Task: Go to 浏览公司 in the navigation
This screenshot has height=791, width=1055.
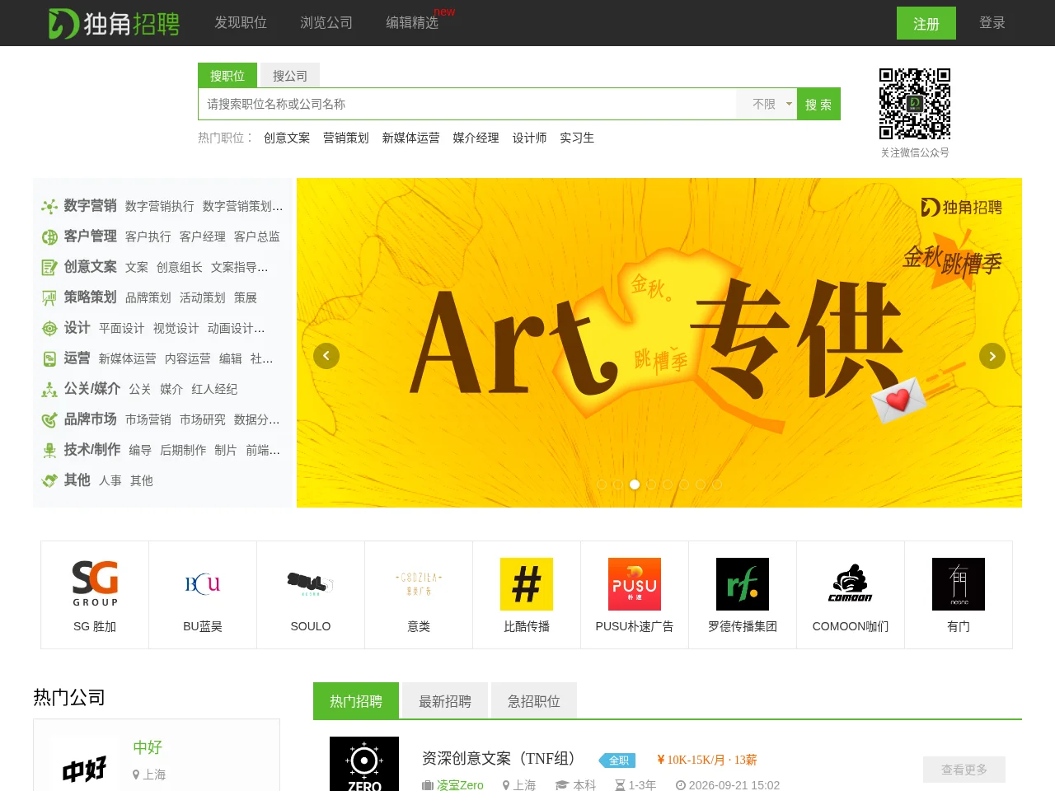Action: pos(326,23)
